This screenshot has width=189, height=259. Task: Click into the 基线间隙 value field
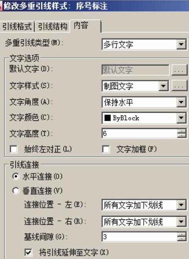click(139, 237)
